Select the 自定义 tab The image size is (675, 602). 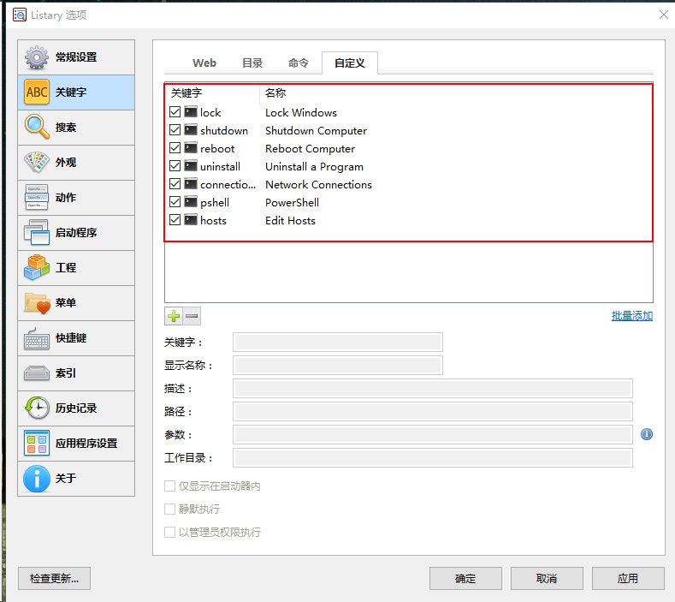(350, 63)
